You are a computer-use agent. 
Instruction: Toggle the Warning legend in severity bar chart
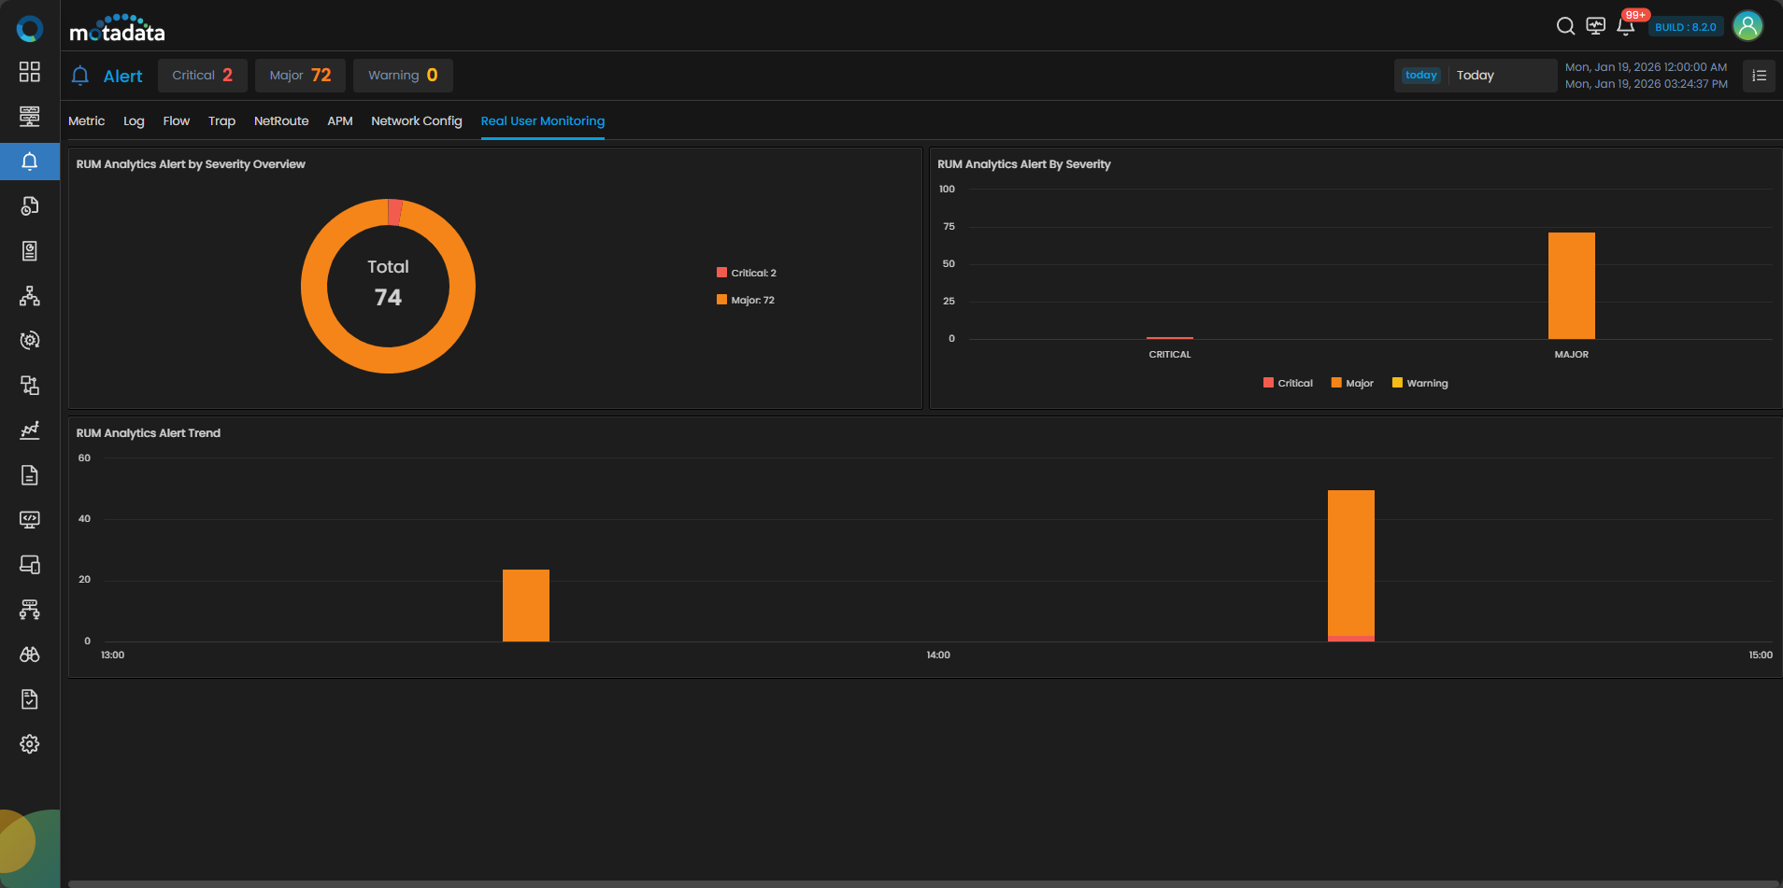click(1419, 383)
